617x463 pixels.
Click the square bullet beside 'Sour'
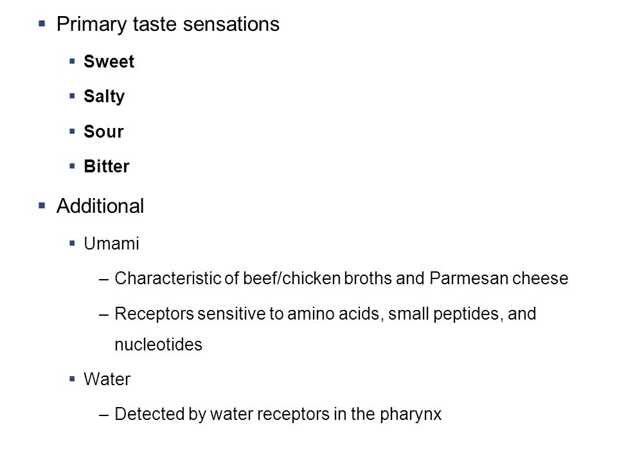click(x=72, y=131)
